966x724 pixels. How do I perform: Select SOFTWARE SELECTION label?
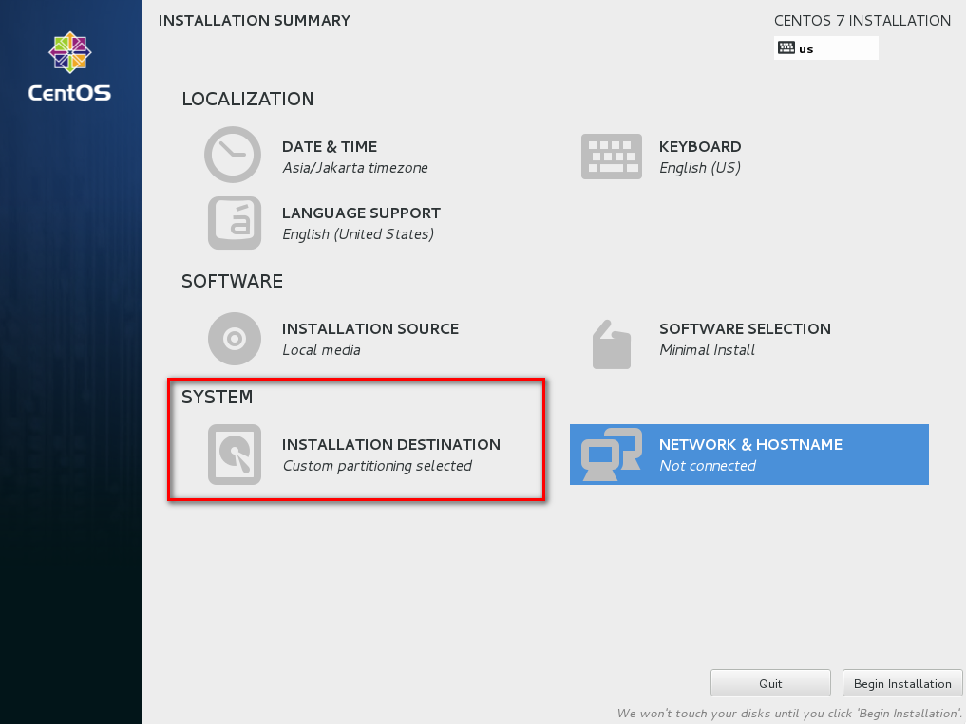745,328
